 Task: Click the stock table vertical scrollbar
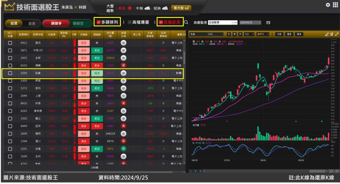click(184, 58)
